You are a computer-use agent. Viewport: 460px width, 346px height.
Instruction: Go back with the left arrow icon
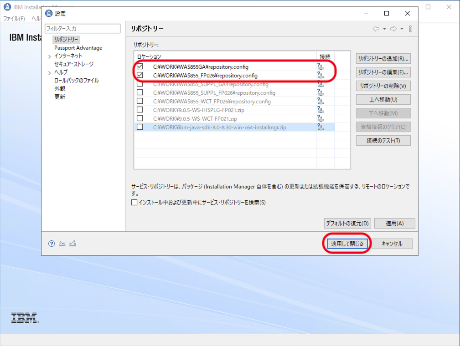[376, 29]
